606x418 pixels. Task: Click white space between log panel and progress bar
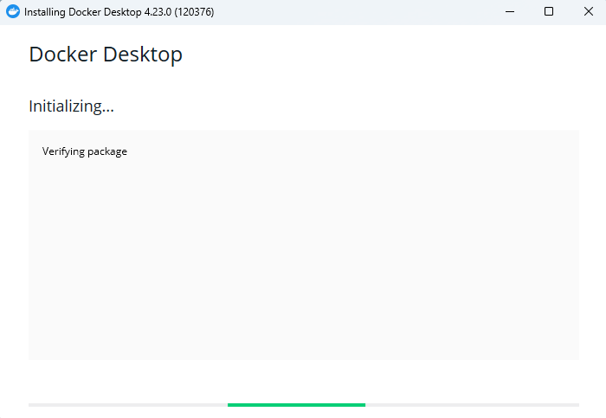(303, 381)
